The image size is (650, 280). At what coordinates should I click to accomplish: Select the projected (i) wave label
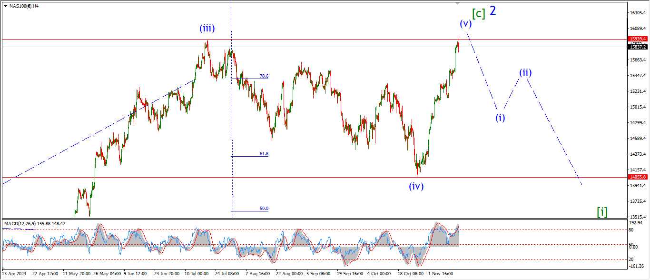coord(500,118)
